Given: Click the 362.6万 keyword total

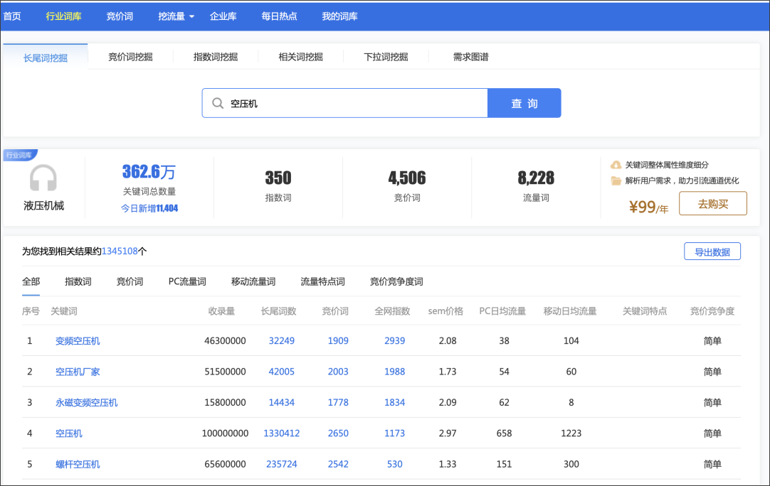Looking at the screenshot, I should [x=149, y=172].
